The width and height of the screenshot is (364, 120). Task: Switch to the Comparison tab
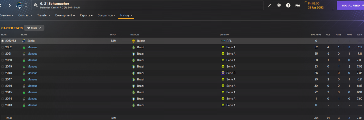pyautogui.click(x=106, y=15)
